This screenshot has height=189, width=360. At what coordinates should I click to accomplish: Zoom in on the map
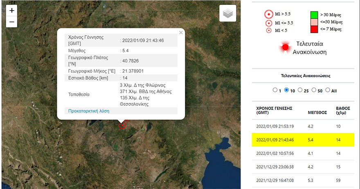pos(11,11)
